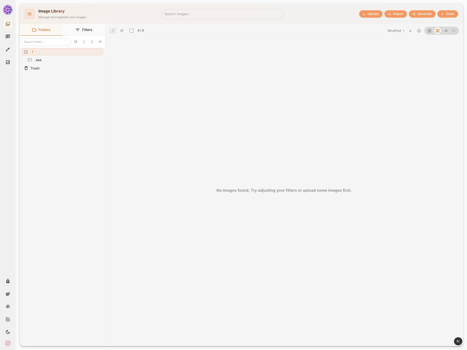
Task: Click the Draw button
Action: pyautogui.click(x=447, y=14)
